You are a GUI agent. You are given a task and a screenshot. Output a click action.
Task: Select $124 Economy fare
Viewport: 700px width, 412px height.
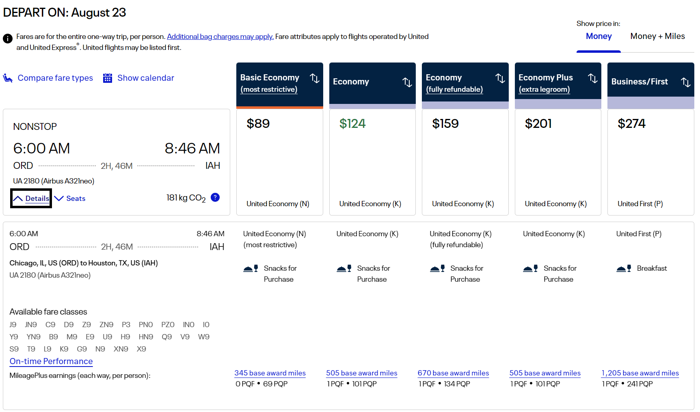click(x=372, y=162)
